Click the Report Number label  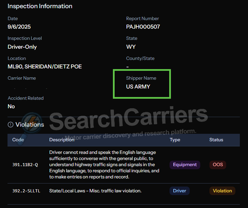tap(142, 18)
